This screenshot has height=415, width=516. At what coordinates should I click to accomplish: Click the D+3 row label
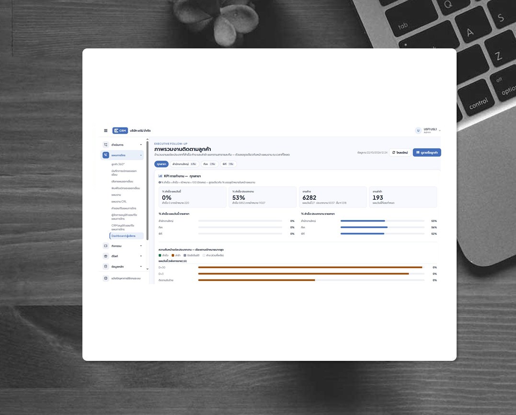point(161,274)
